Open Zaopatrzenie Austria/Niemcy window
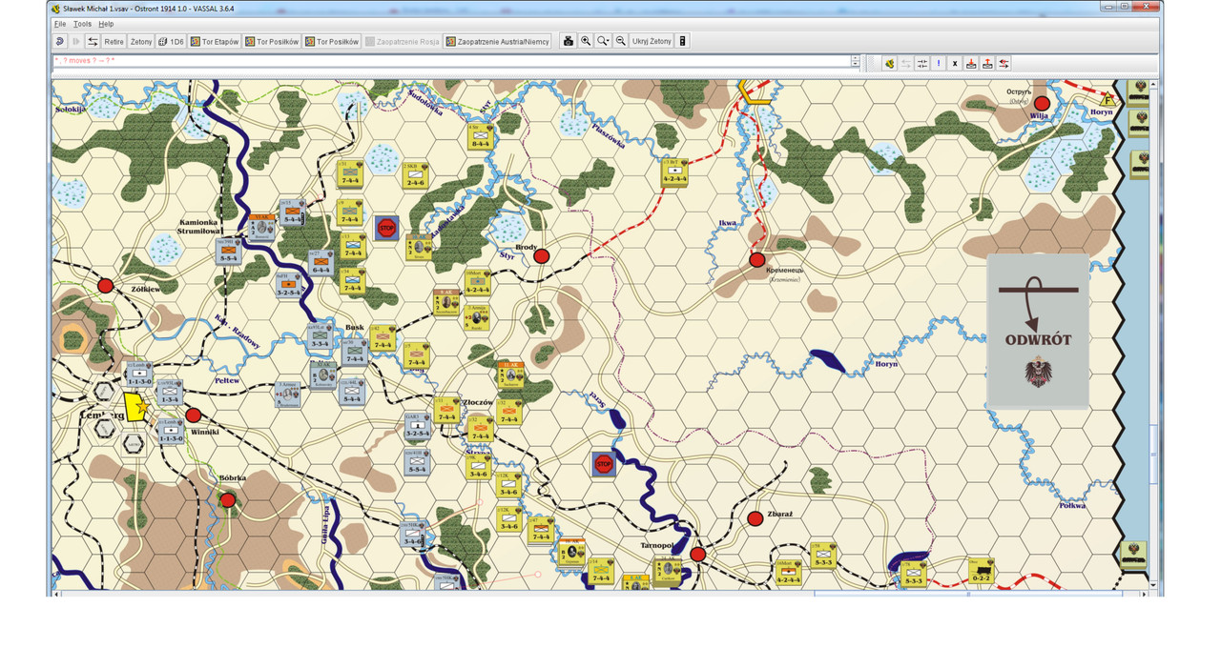 click(498, 41)
